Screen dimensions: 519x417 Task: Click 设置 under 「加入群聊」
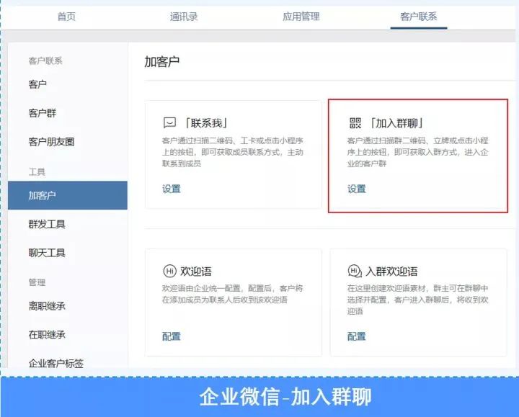tap(357, 189)
